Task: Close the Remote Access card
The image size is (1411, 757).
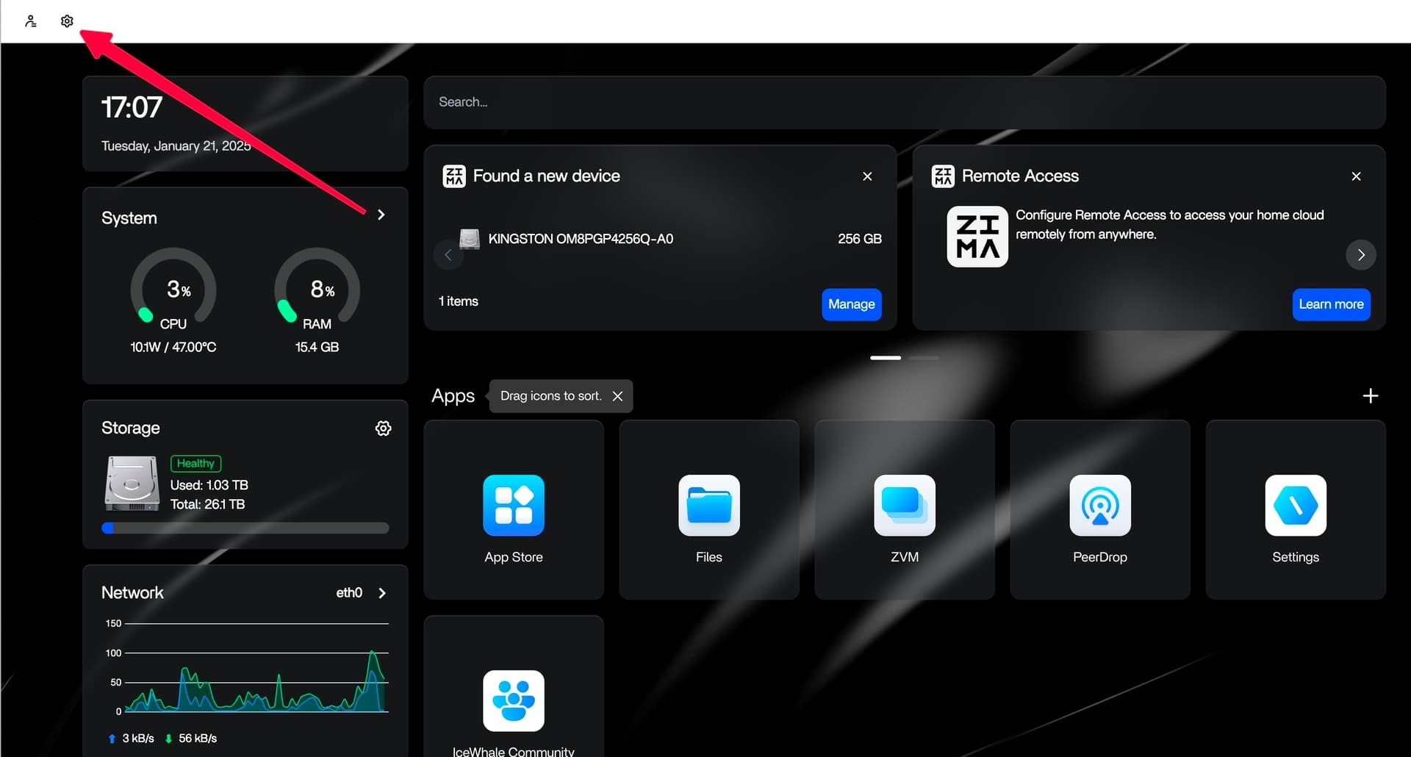Action: 1356,176
